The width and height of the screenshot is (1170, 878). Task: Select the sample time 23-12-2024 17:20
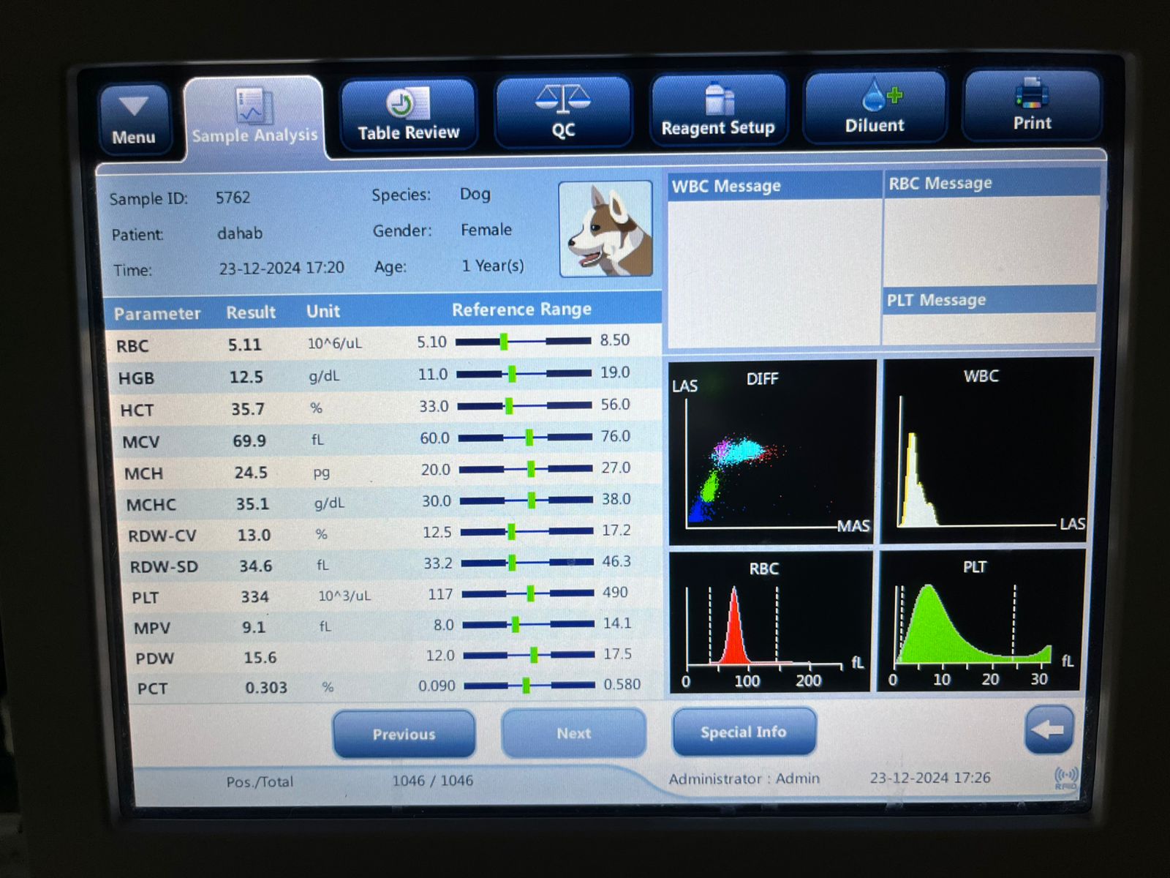tap(282, 268)
